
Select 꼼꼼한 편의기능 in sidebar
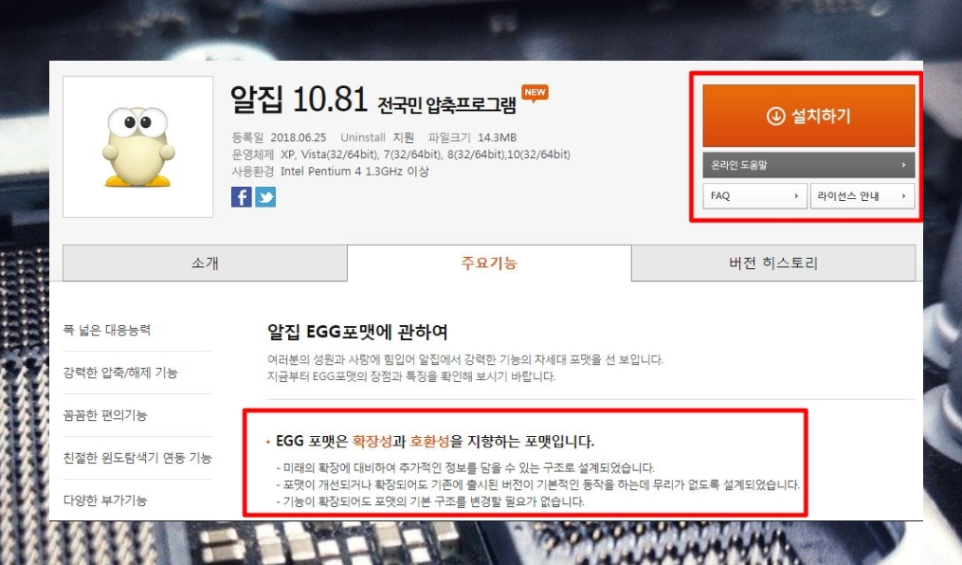105,415
